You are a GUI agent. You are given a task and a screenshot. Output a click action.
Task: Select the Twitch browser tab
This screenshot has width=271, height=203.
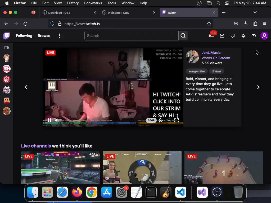(x=189, y=13)
